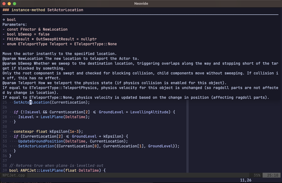This screenshot has height=183, width=282.
Task: Click 'enum ETeleportType Teleport' parameter line
Action: [x=60, y=44]
